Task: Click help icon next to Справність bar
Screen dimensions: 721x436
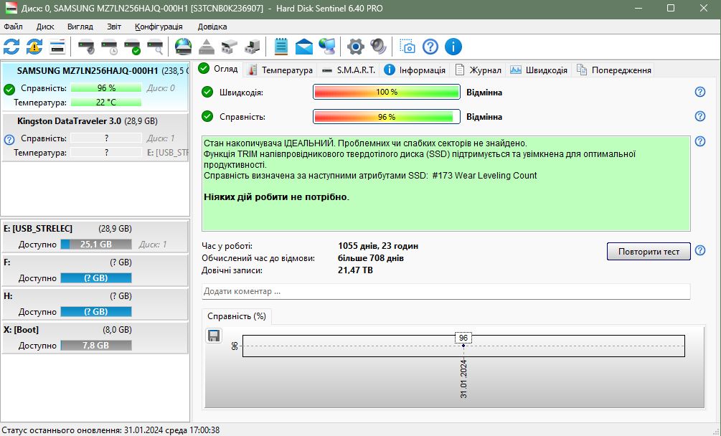Action: [x=700, y=116]
